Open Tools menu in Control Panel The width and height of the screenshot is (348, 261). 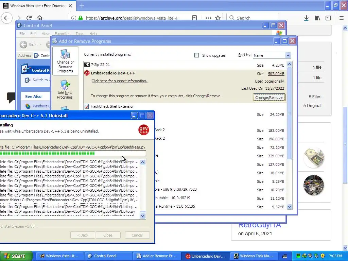[80, 34]
